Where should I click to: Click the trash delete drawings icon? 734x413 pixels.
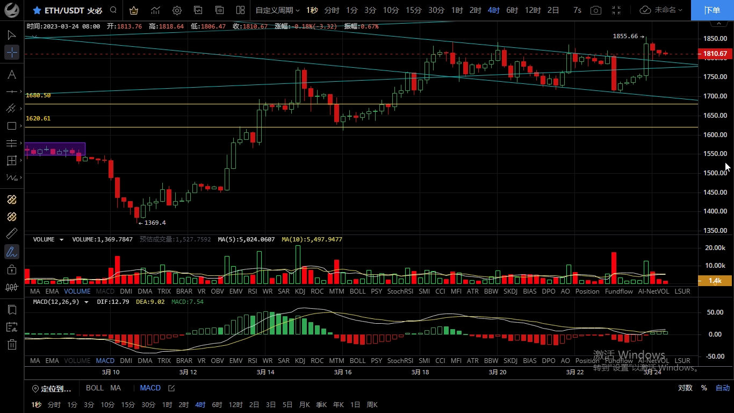coord(11,344)
